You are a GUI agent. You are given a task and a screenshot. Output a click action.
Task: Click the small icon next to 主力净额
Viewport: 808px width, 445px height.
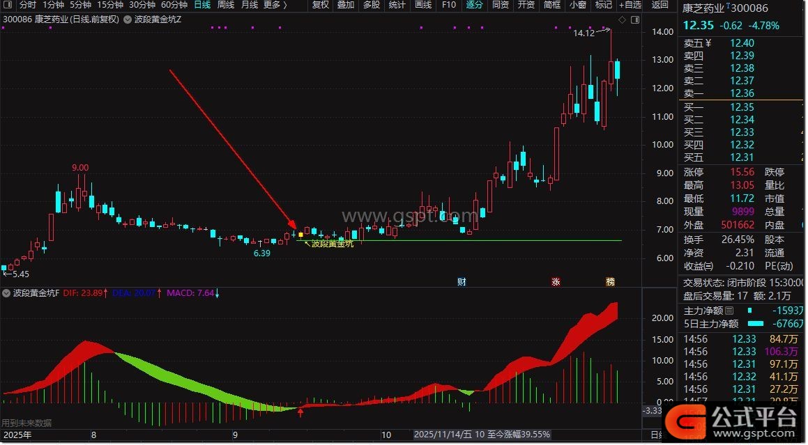point(729,311)
